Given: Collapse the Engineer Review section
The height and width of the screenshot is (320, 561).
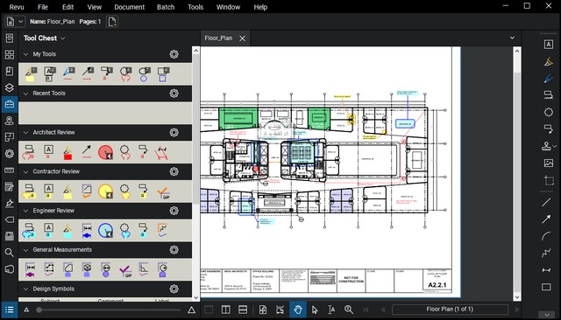Looking at the screenshot, I should click(25, 211).
